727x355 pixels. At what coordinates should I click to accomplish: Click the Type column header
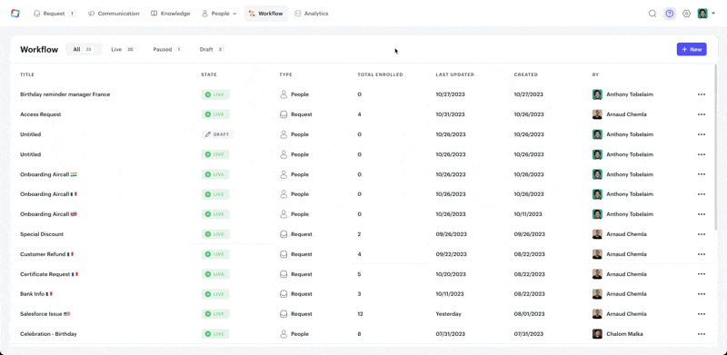285,74
